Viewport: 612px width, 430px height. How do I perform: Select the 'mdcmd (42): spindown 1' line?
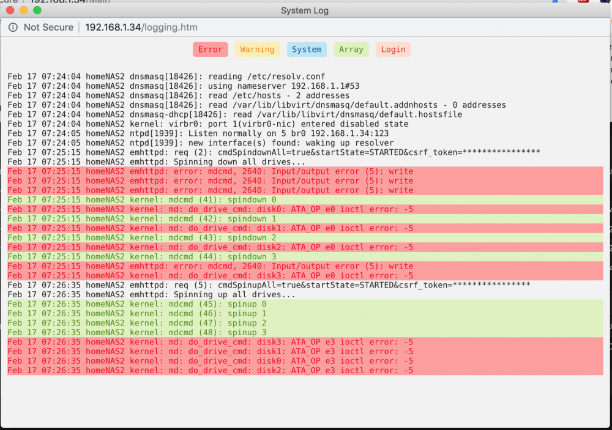(x=305, y=219)
